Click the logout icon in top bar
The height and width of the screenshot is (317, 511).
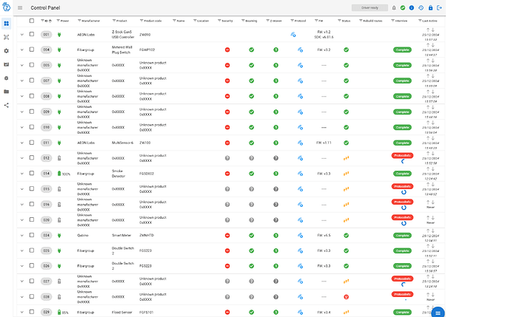tap(441, 7)
